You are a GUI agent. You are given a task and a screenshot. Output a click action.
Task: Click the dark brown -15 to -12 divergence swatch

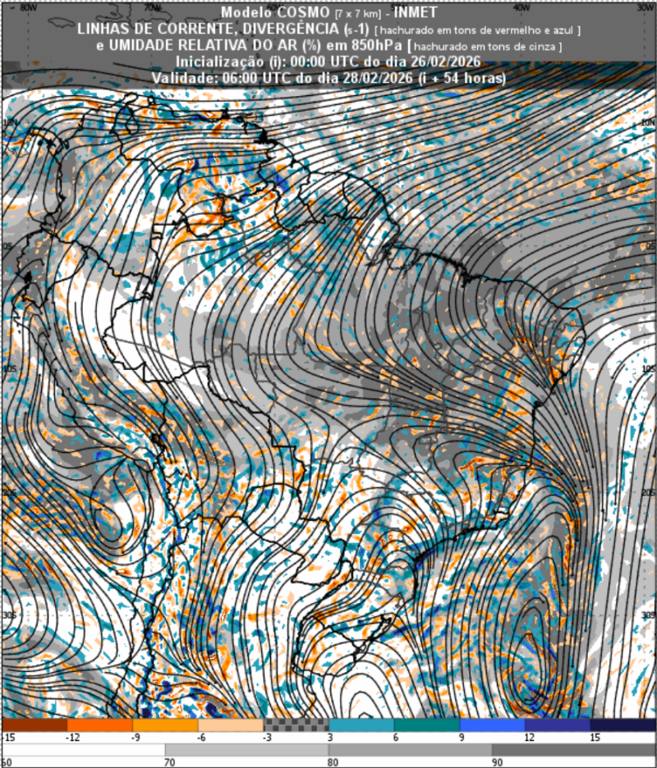click(34, 725)
